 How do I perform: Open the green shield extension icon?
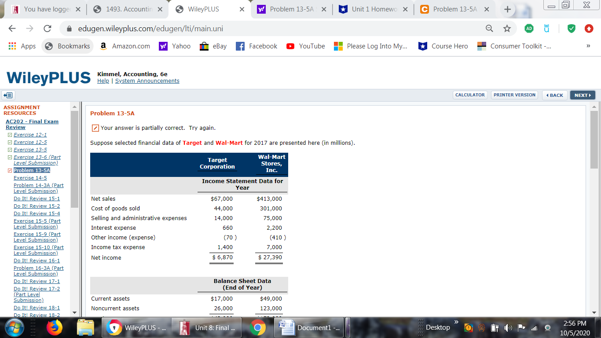tap(572, 29)
